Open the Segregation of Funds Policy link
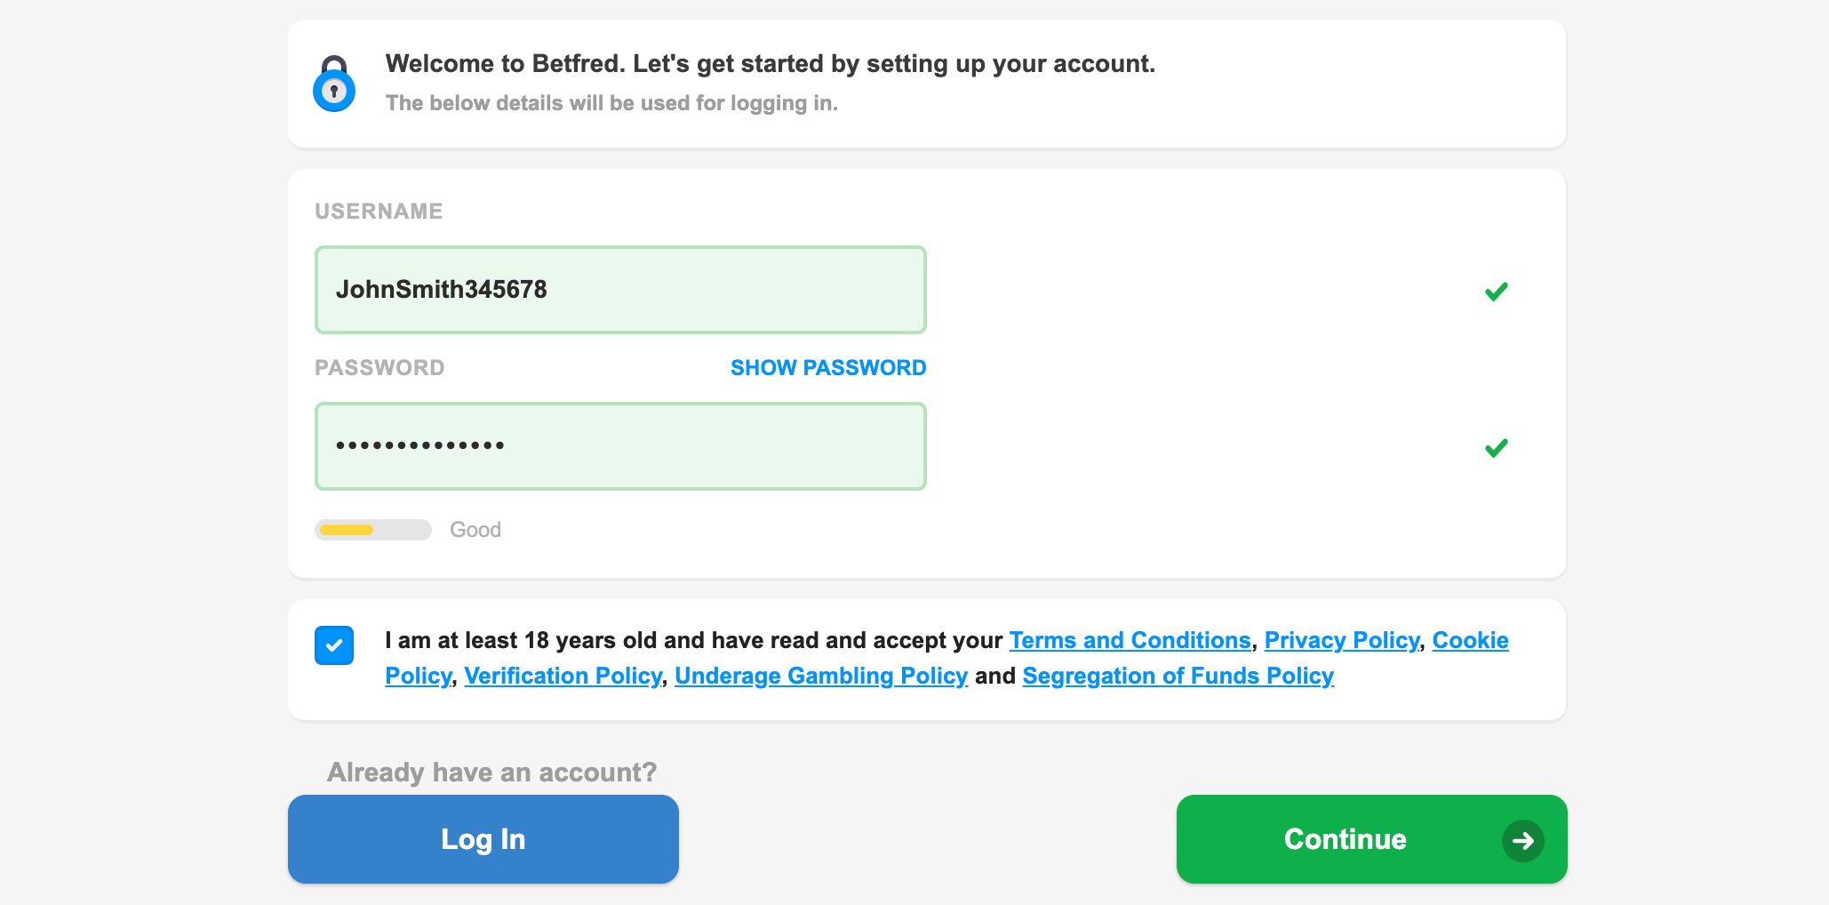This screenshot has width=1829, height=905. (x=1178, y=676)
